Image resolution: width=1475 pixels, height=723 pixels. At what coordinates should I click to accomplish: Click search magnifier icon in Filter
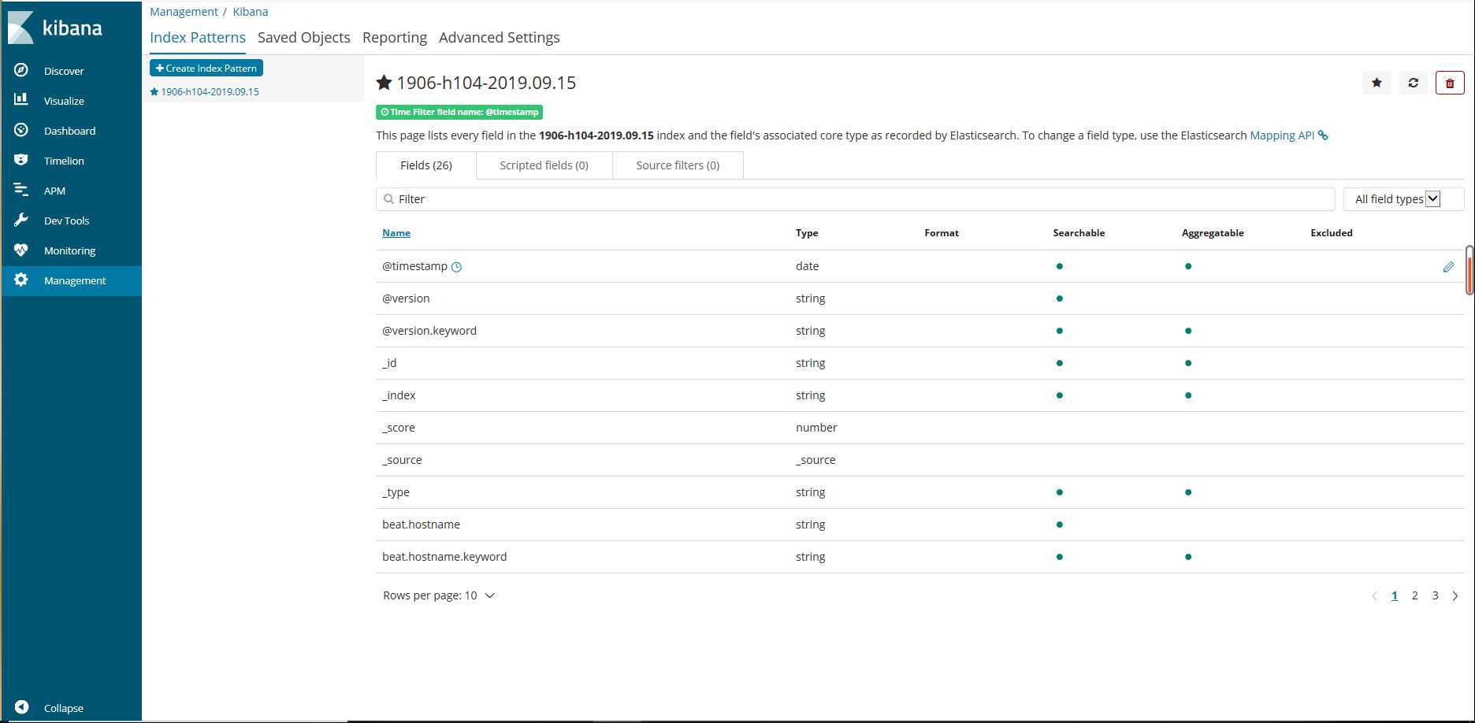[x=388, y=199]
